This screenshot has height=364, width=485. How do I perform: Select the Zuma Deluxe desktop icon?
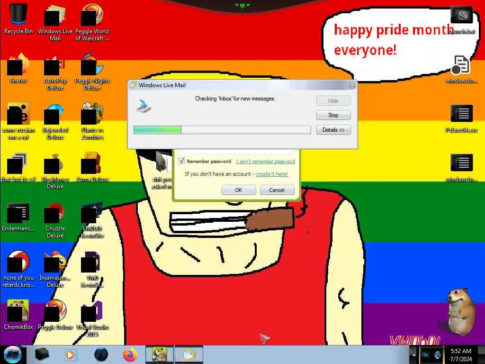pos(92,167)
